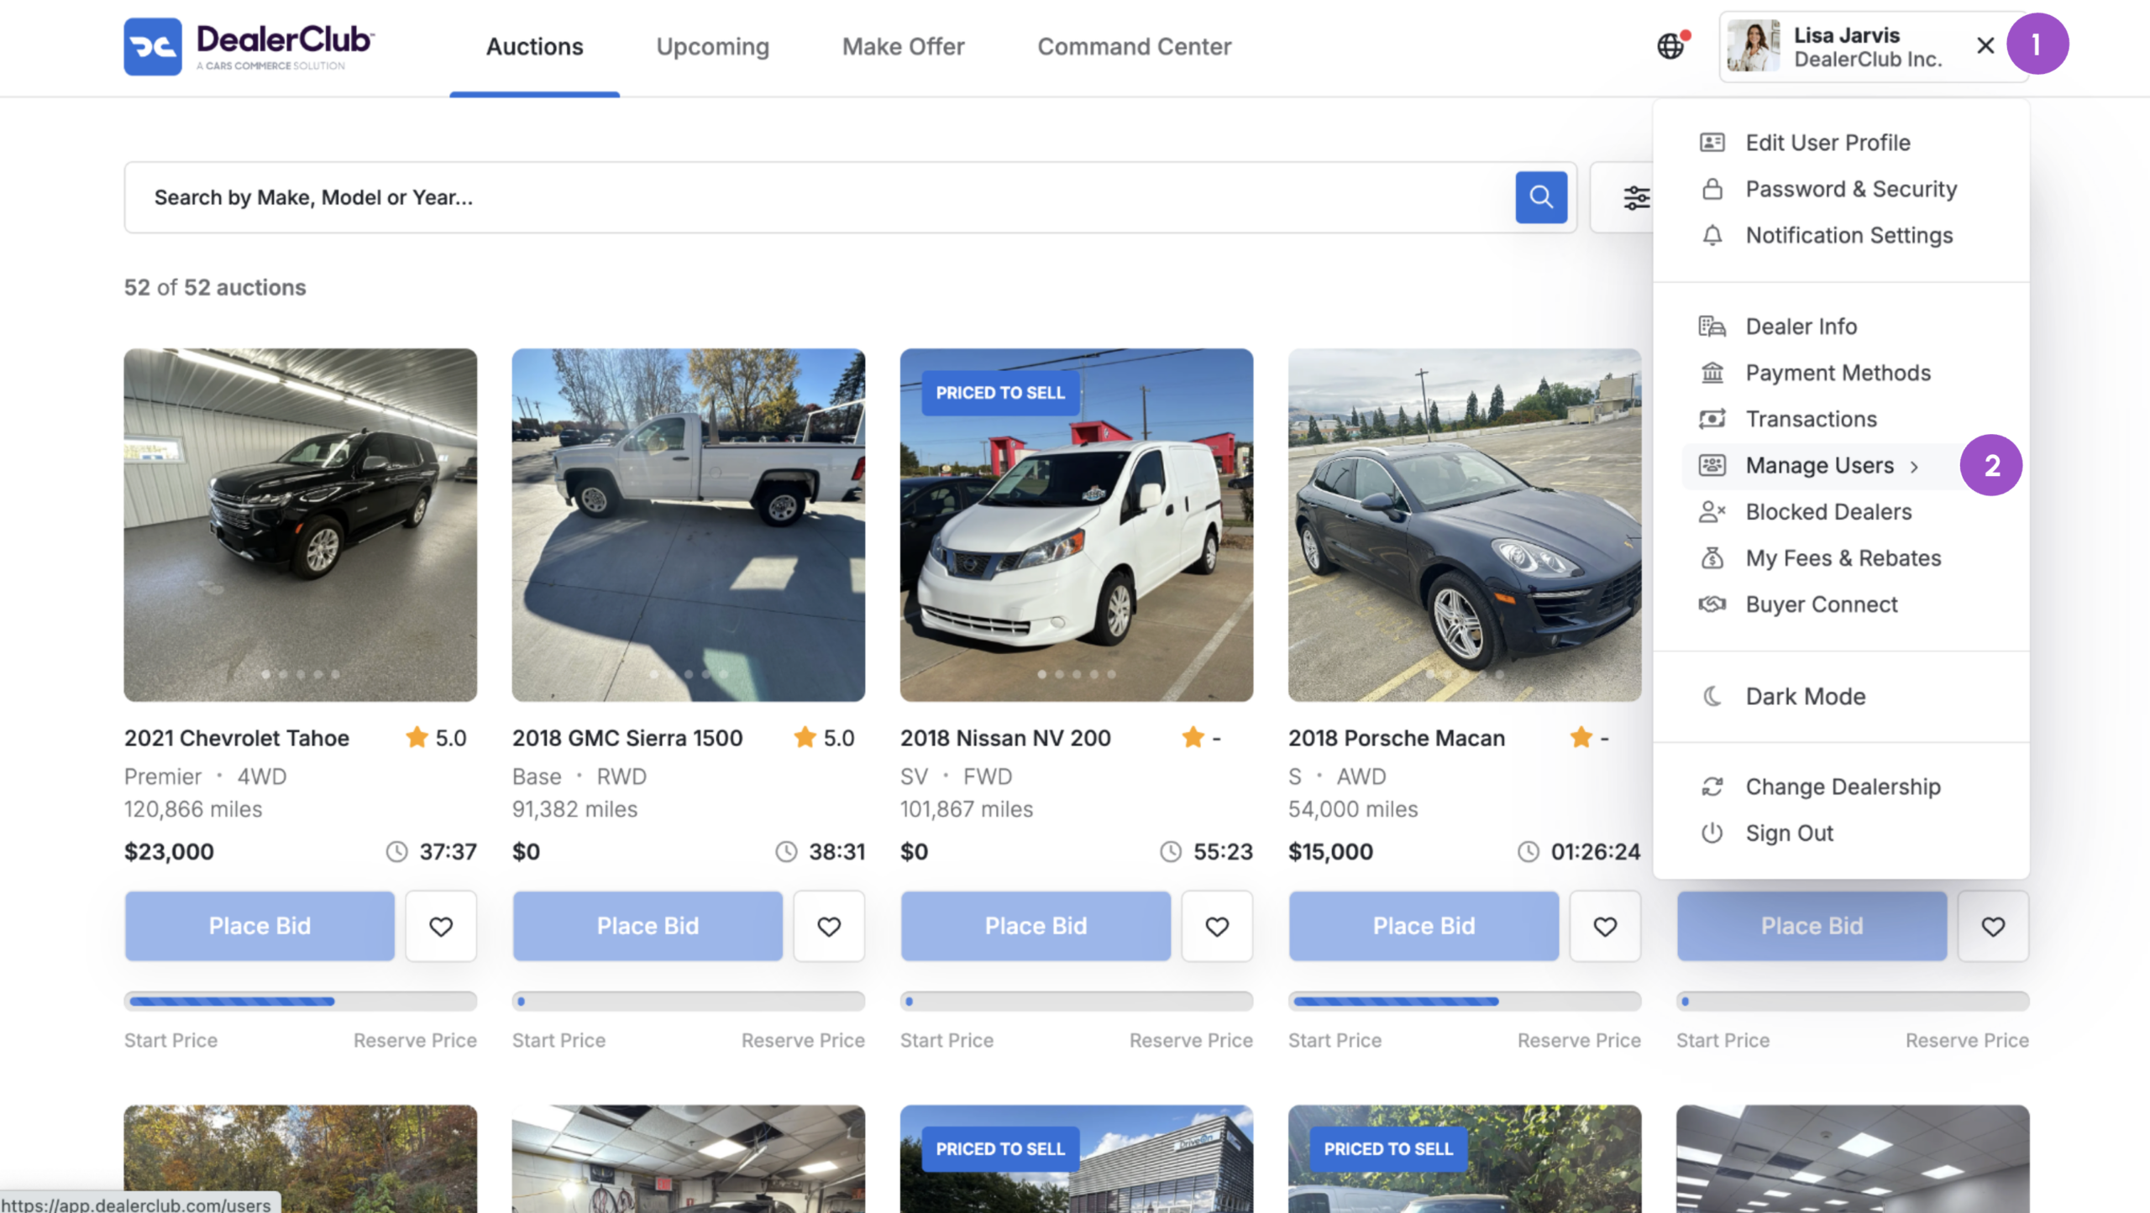Place Bid on 2021 Chevrolet Tahoe
Screen dimensions: 2150x1213
pyautogui.click(x=260, y=926)
